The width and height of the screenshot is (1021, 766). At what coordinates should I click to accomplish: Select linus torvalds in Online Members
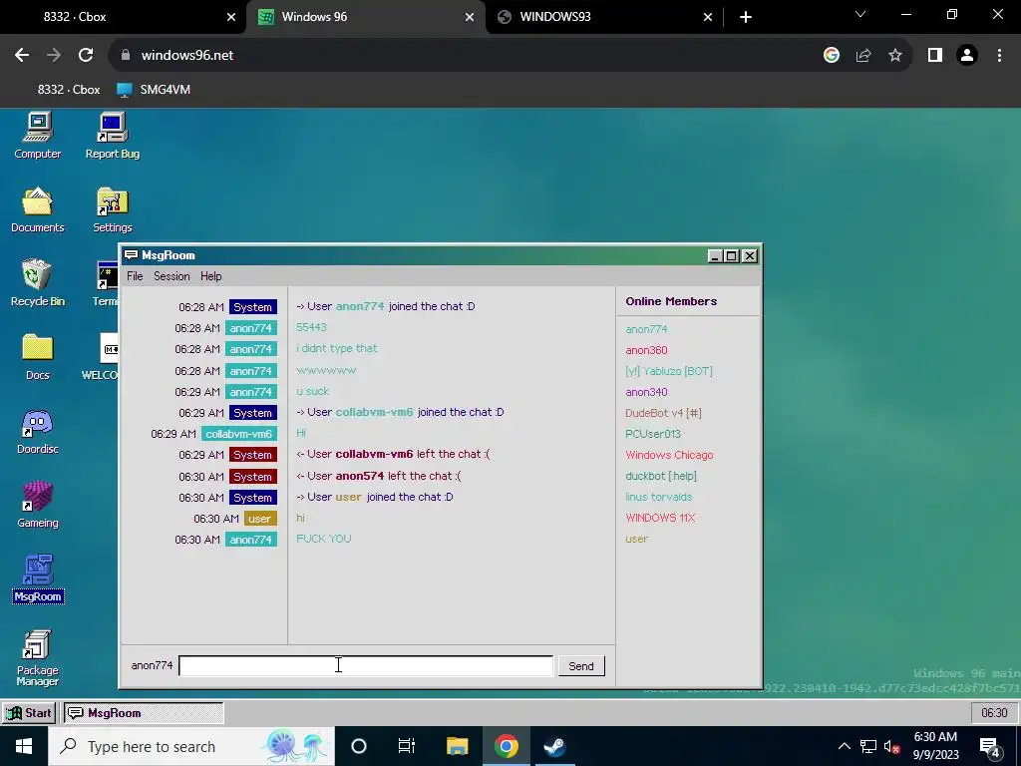(659, 497)
